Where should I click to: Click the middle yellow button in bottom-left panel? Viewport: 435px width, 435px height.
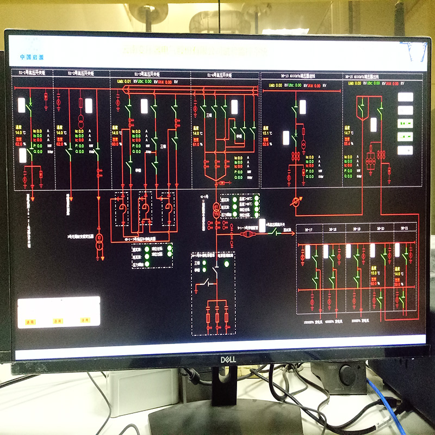(x=58, y=321)
